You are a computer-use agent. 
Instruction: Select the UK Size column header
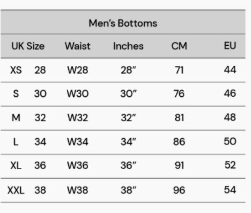(x=28, y=46)
